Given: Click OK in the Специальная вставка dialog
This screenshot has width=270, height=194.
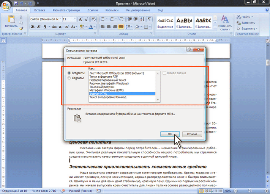Looking at the screenshot, I should (x=170, y=134).
